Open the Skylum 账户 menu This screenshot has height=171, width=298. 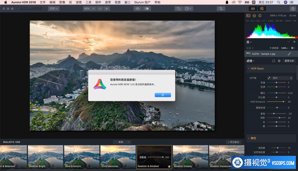tap(142, 2)
